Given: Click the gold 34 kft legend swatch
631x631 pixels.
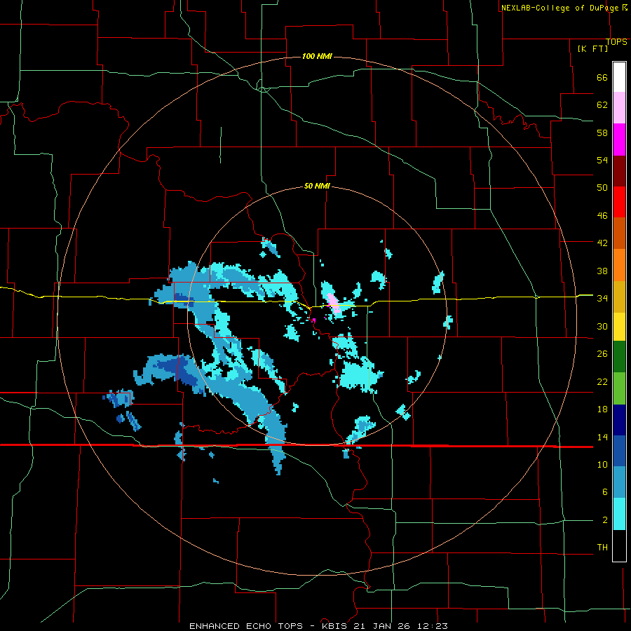Looking at the screenshot, I should coord(619,297).
